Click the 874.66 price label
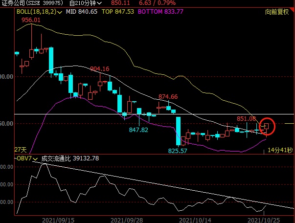Screen dimensions: 295x223 click(168, 97)
